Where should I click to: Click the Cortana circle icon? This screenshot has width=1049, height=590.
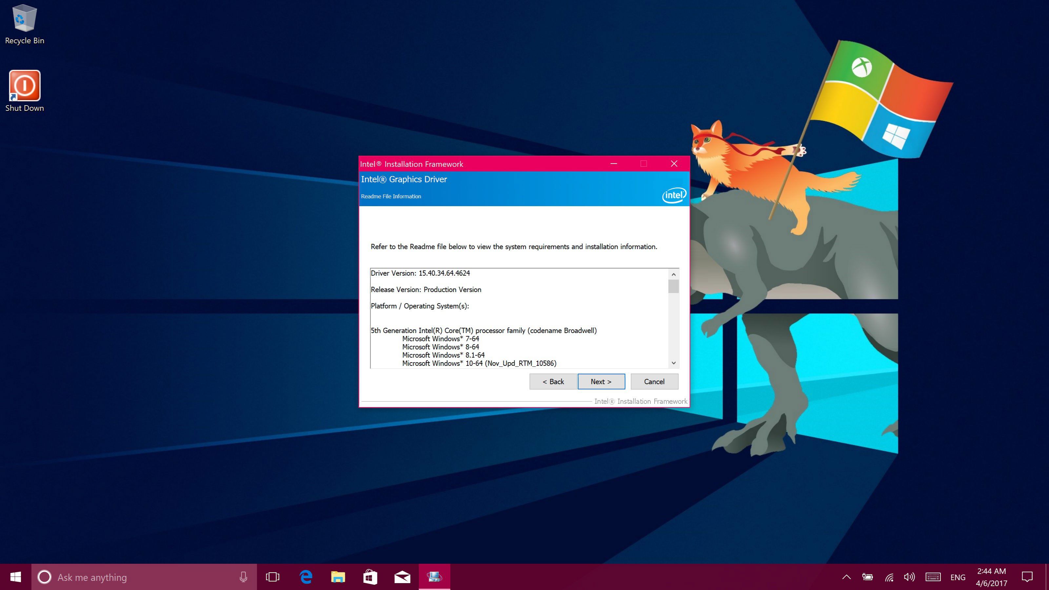coord(44,577)
